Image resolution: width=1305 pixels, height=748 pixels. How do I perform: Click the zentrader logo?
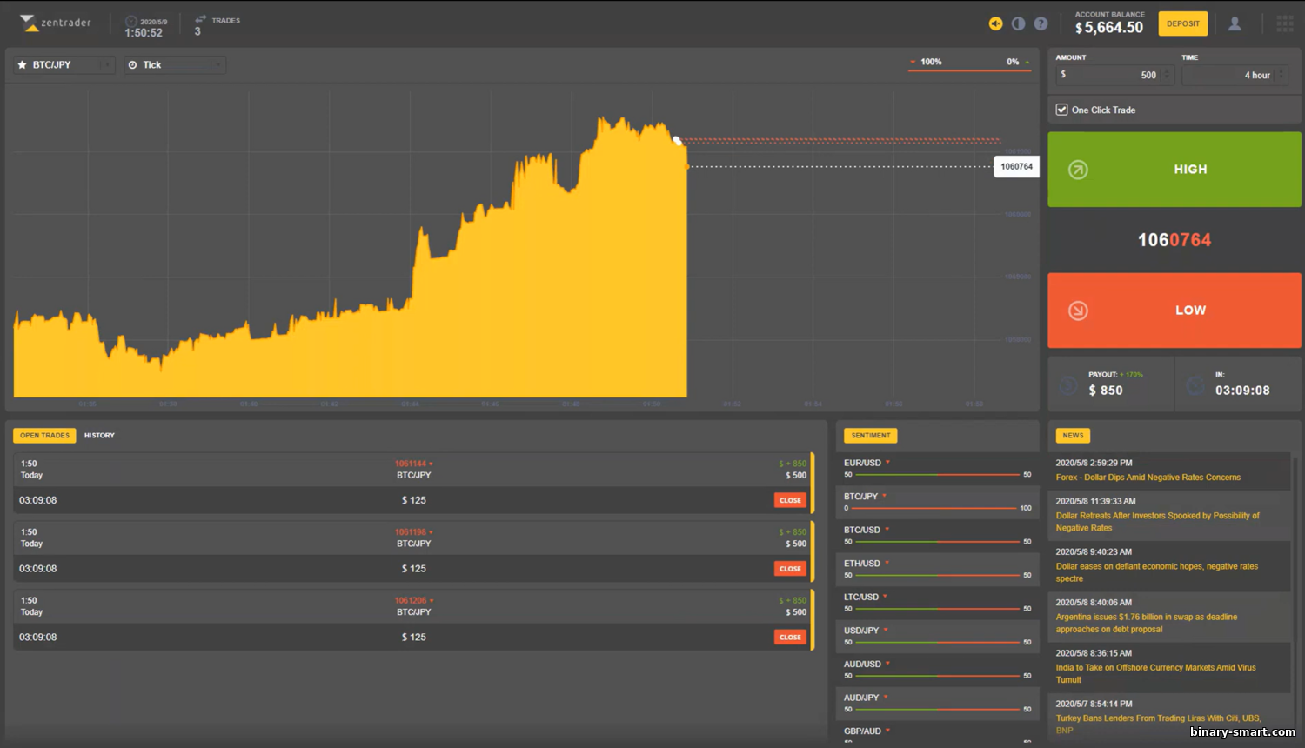click(x=56, y=23)
